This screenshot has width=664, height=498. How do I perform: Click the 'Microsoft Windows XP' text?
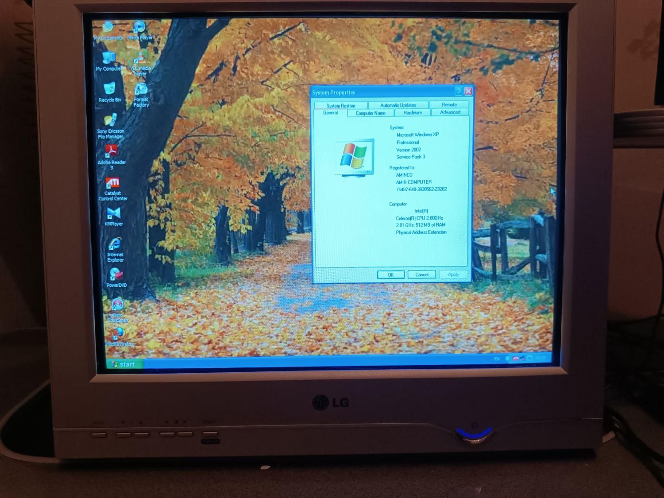417,135
